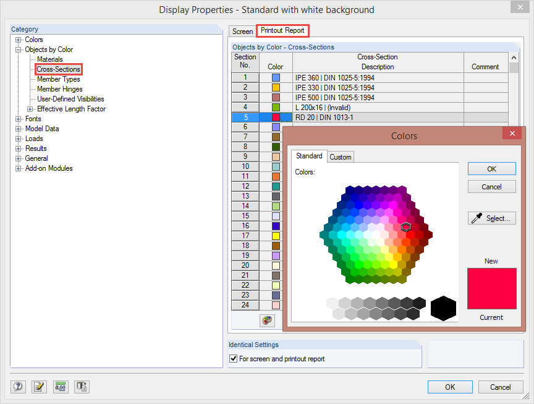Expand the Model Data tree node
The height and width of the screenshot is (404, 534).
tap(18, 129)
